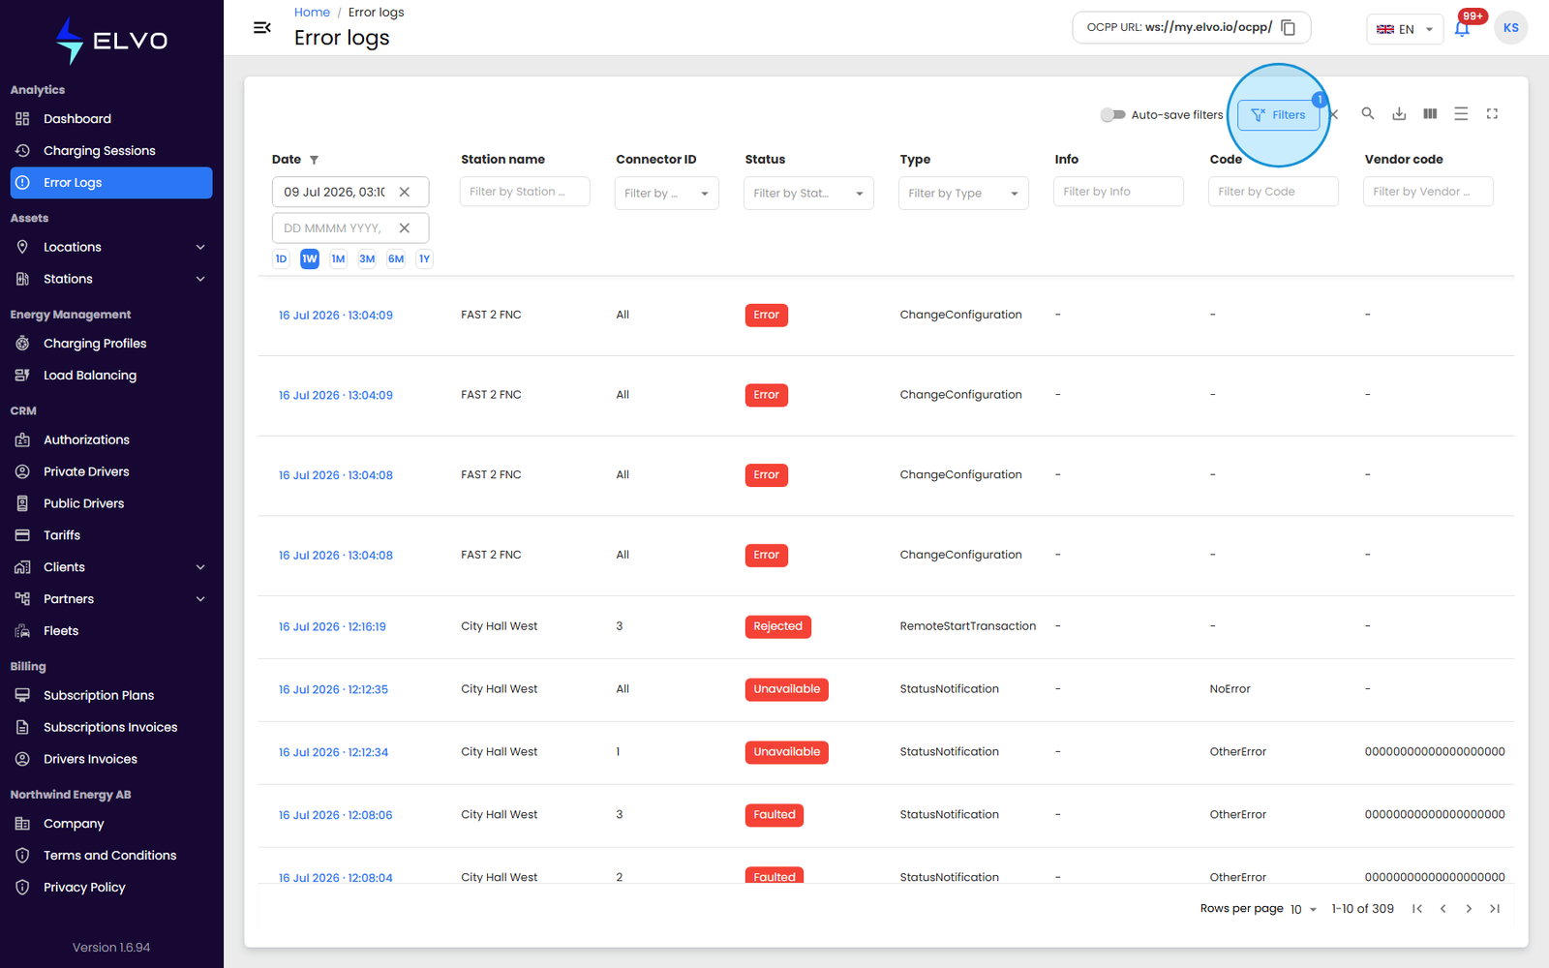Open the column visibility icon
The width and height of the screenshot is (1549, 968).
1430,114
